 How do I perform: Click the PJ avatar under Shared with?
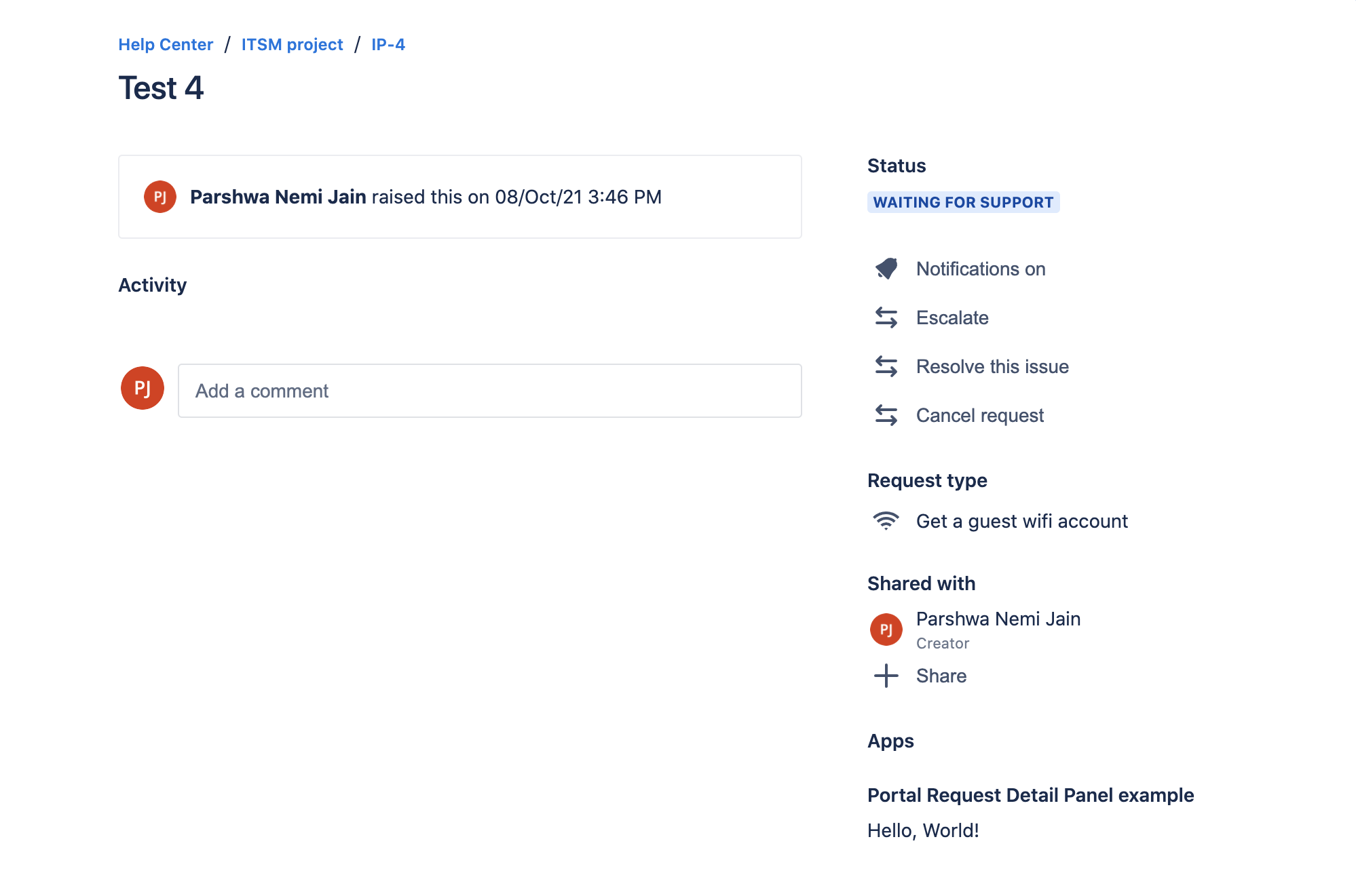pos(886,629)
